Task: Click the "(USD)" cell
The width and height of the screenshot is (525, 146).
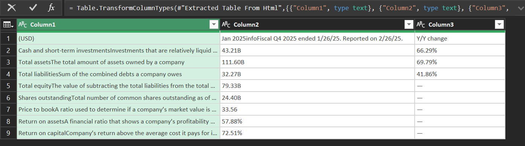Action: [x=118, y=38]
